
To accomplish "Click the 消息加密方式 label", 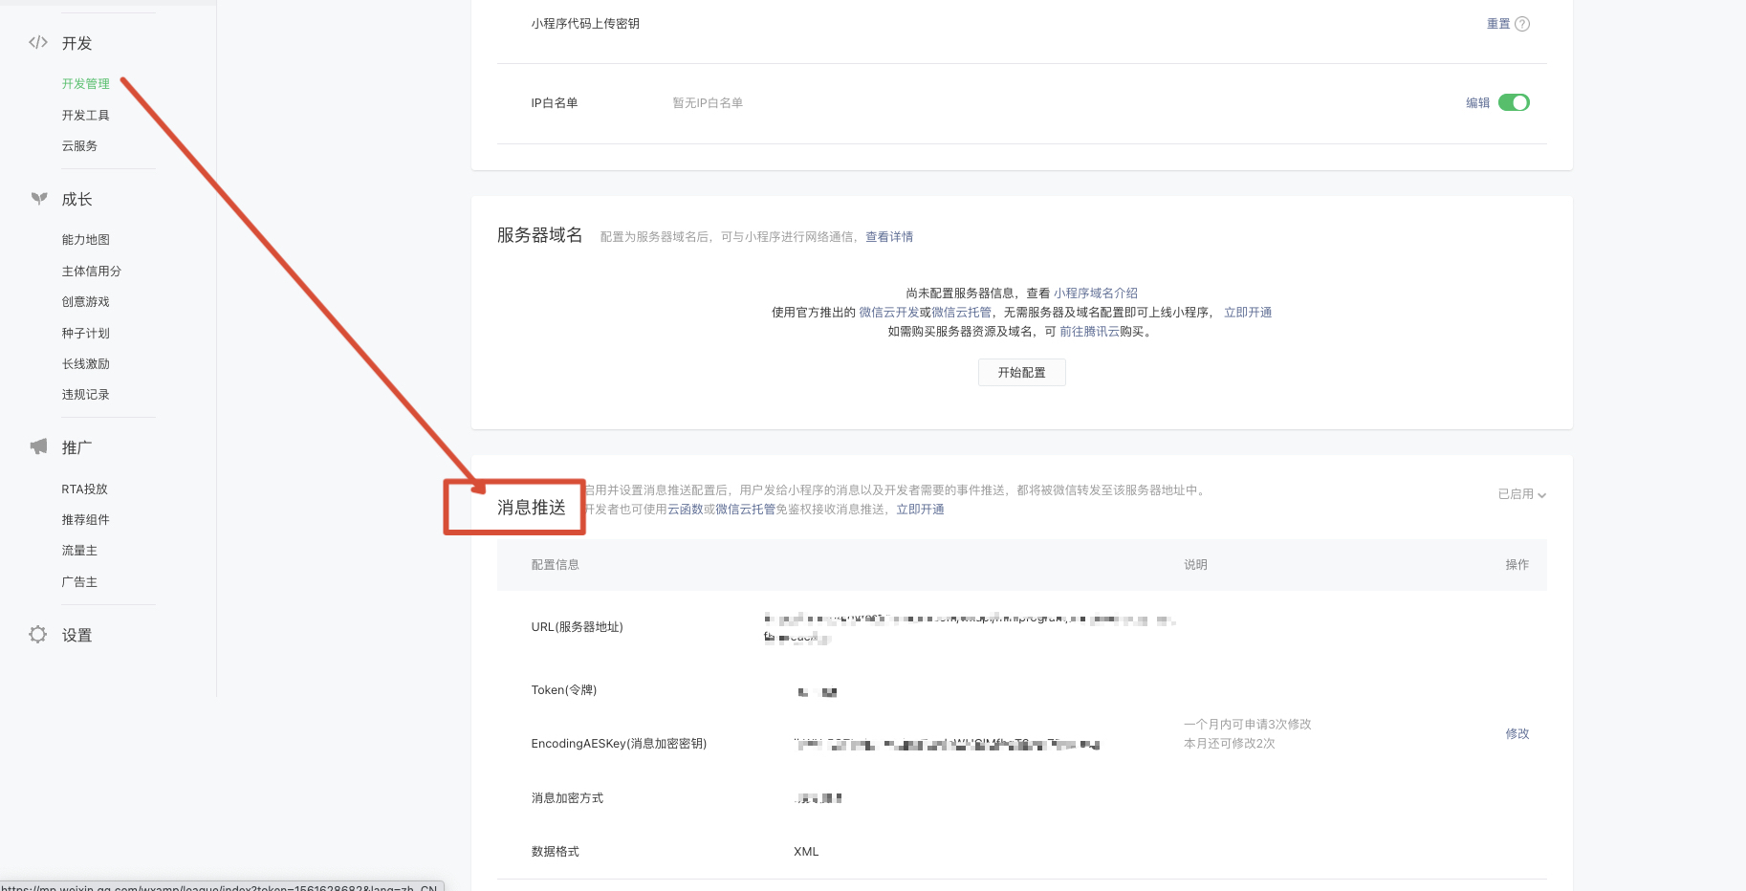I will tap(567, 798).
